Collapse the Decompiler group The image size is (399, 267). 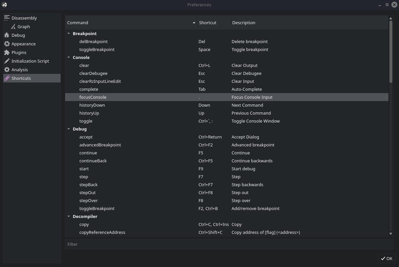69,216
